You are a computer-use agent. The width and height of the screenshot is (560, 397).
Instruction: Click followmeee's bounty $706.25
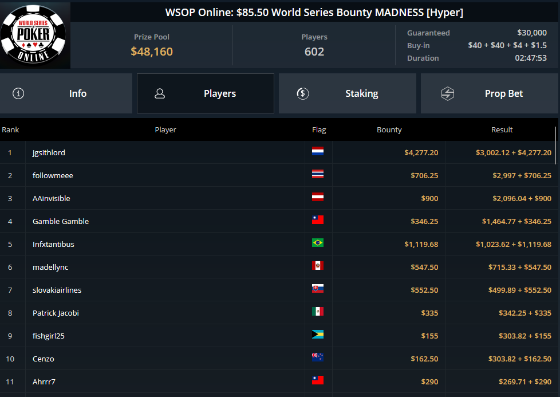pos(424,175)
